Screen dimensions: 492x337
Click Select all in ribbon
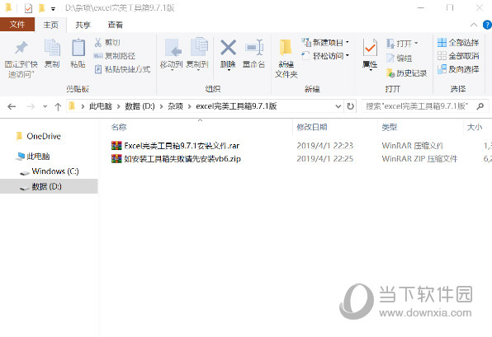click(458, 42)
